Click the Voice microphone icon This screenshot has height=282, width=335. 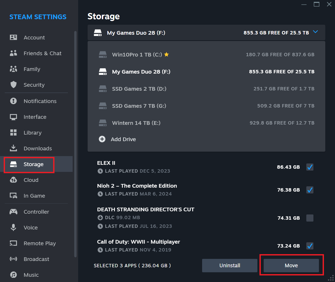pos(13,227)
